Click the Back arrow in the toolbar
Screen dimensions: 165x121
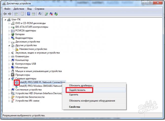[x=5, y=14]
